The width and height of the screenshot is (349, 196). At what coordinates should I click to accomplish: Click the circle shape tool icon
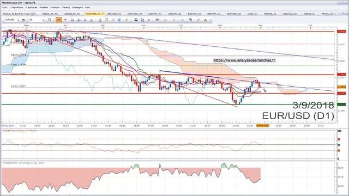pos(182,20)
